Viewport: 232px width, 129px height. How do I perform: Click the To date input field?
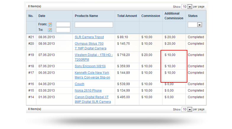tap(63, 30)
